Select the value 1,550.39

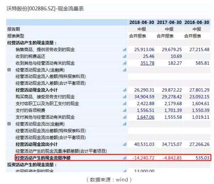pyautogui.click(x=201, y=110)
